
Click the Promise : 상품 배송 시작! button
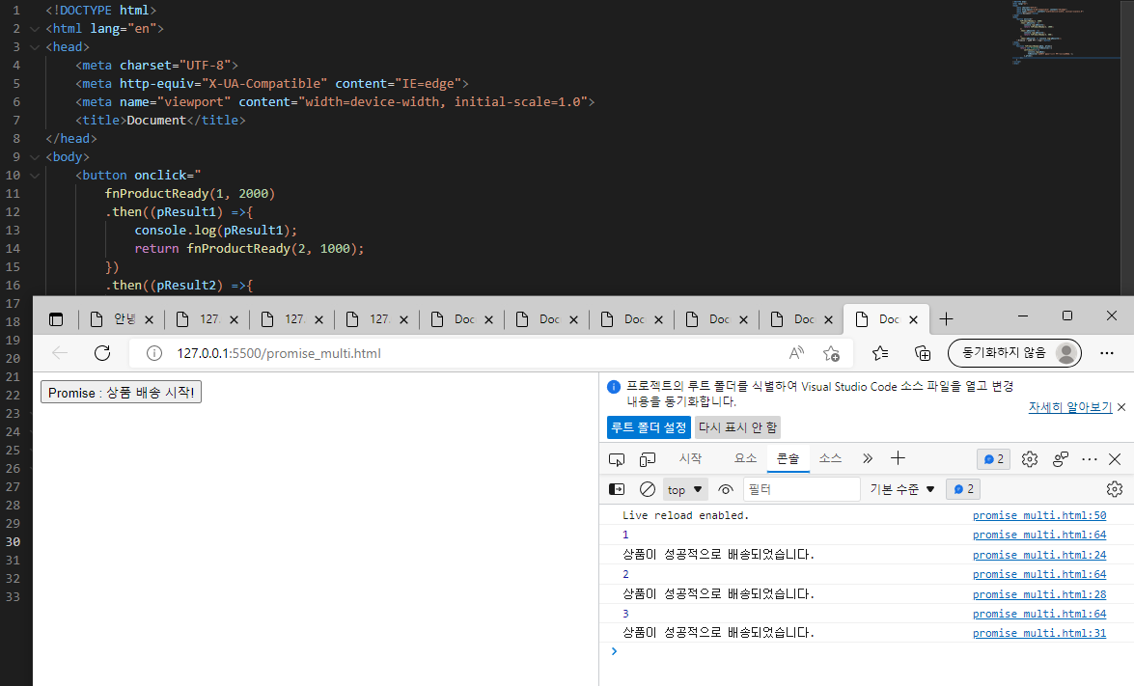[121, 393]
